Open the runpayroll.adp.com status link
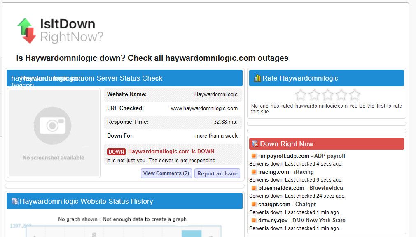Screen dimensions: 416x237 coord(283,156)
